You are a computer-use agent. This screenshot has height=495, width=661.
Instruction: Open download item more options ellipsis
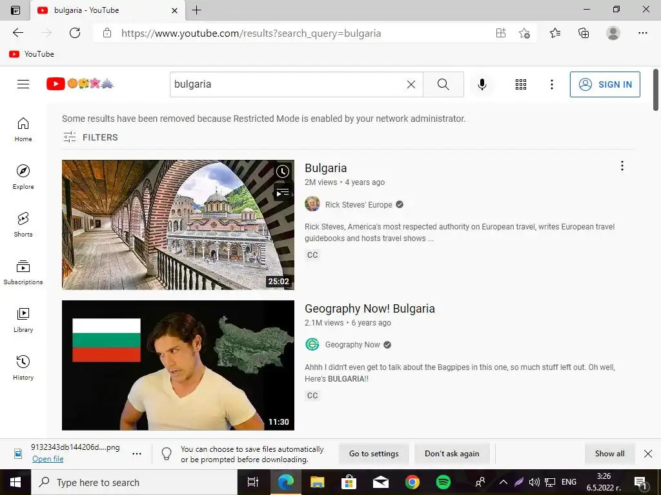pyautogui.click(x=137, y=454)
